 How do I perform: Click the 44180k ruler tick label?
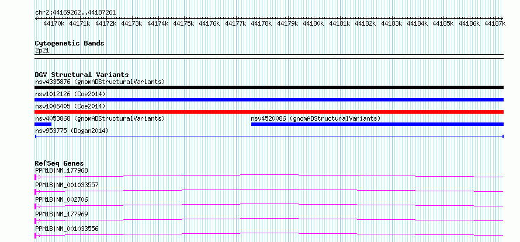click(x=313, y=23)
